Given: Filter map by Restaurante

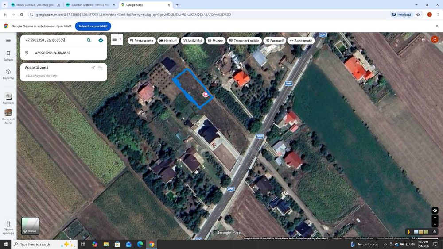Looking at the screenshot, I should [x=142, y=41].
